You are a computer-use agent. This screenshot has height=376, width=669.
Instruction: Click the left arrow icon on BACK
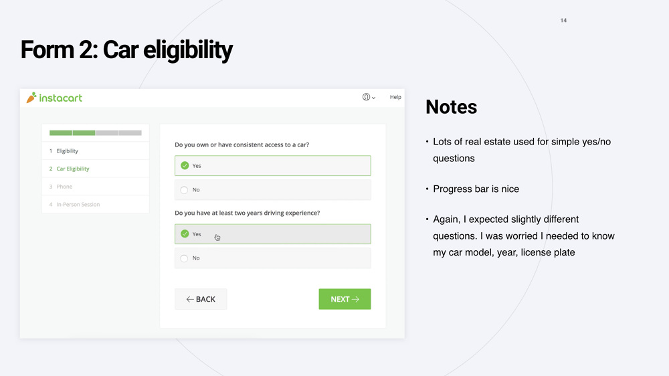point(190,300)
